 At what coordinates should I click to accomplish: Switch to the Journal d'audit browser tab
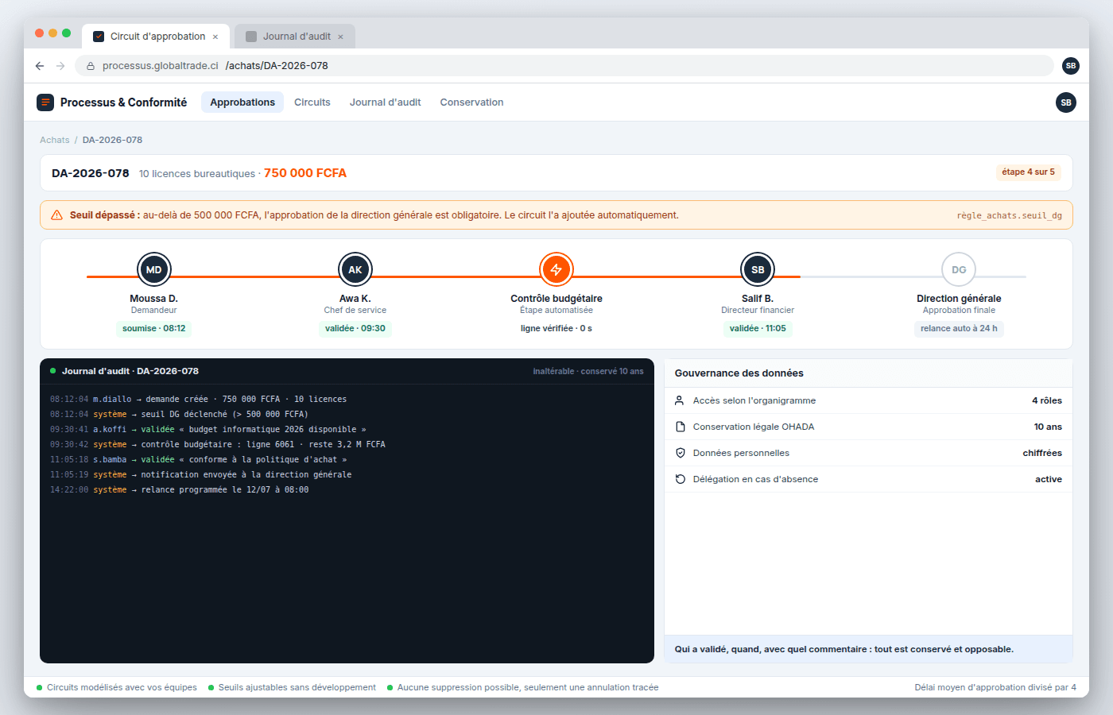pyautogui.click(x=295, y=37)
